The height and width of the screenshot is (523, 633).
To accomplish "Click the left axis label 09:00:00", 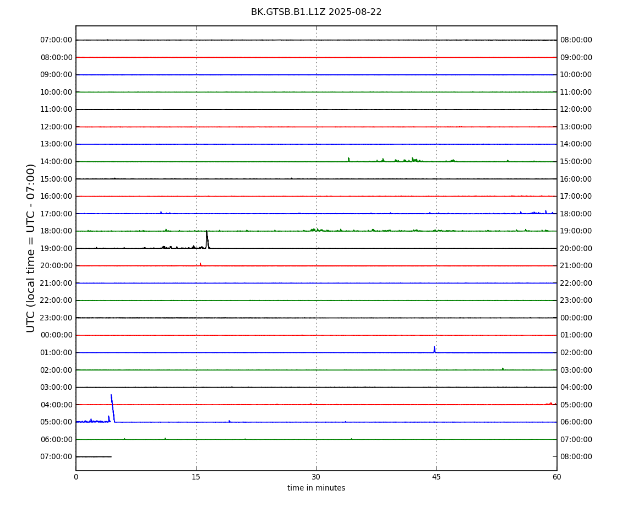I will click(56, 75).
